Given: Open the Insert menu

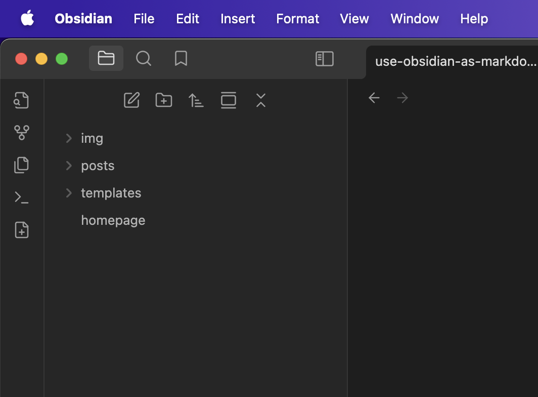Looking at the screenshot, I should [x=238, y=19].
